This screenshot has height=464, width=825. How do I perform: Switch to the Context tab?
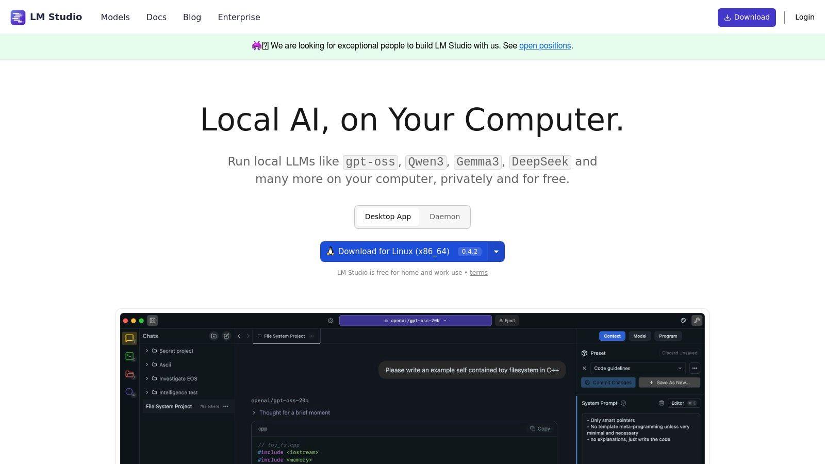click(612, 336)
